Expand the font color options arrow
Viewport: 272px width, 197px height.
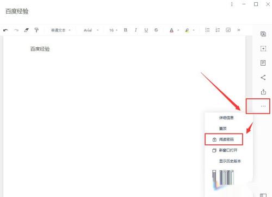click(178, 30)
